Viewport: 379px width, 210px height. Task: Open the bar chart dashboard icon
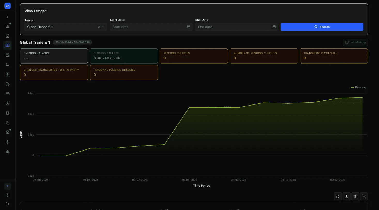[x=7, y=26]
